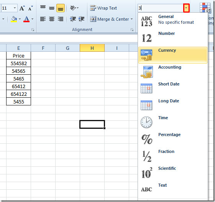This screenshot has height=202, width=215.
Task: Click the ABC 123 General icon
Action: (x=146, y=21)
